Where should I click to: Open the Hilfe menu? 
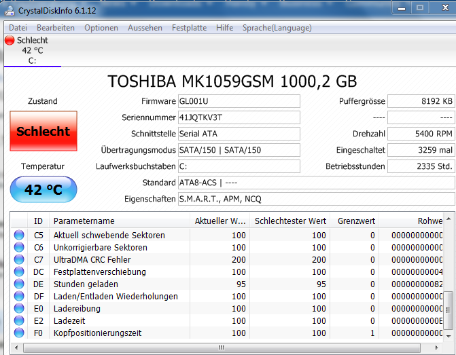tap(224, 28)
